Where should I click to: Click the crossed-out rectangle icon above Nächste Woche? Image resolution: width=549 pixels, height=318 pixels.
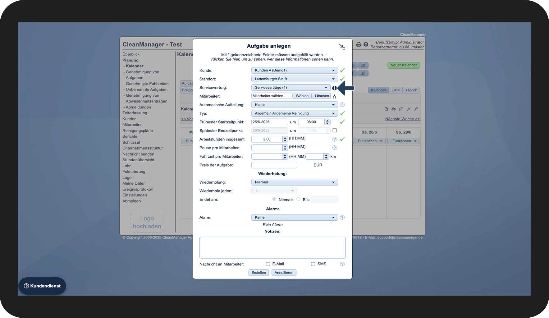coord(401,109)
